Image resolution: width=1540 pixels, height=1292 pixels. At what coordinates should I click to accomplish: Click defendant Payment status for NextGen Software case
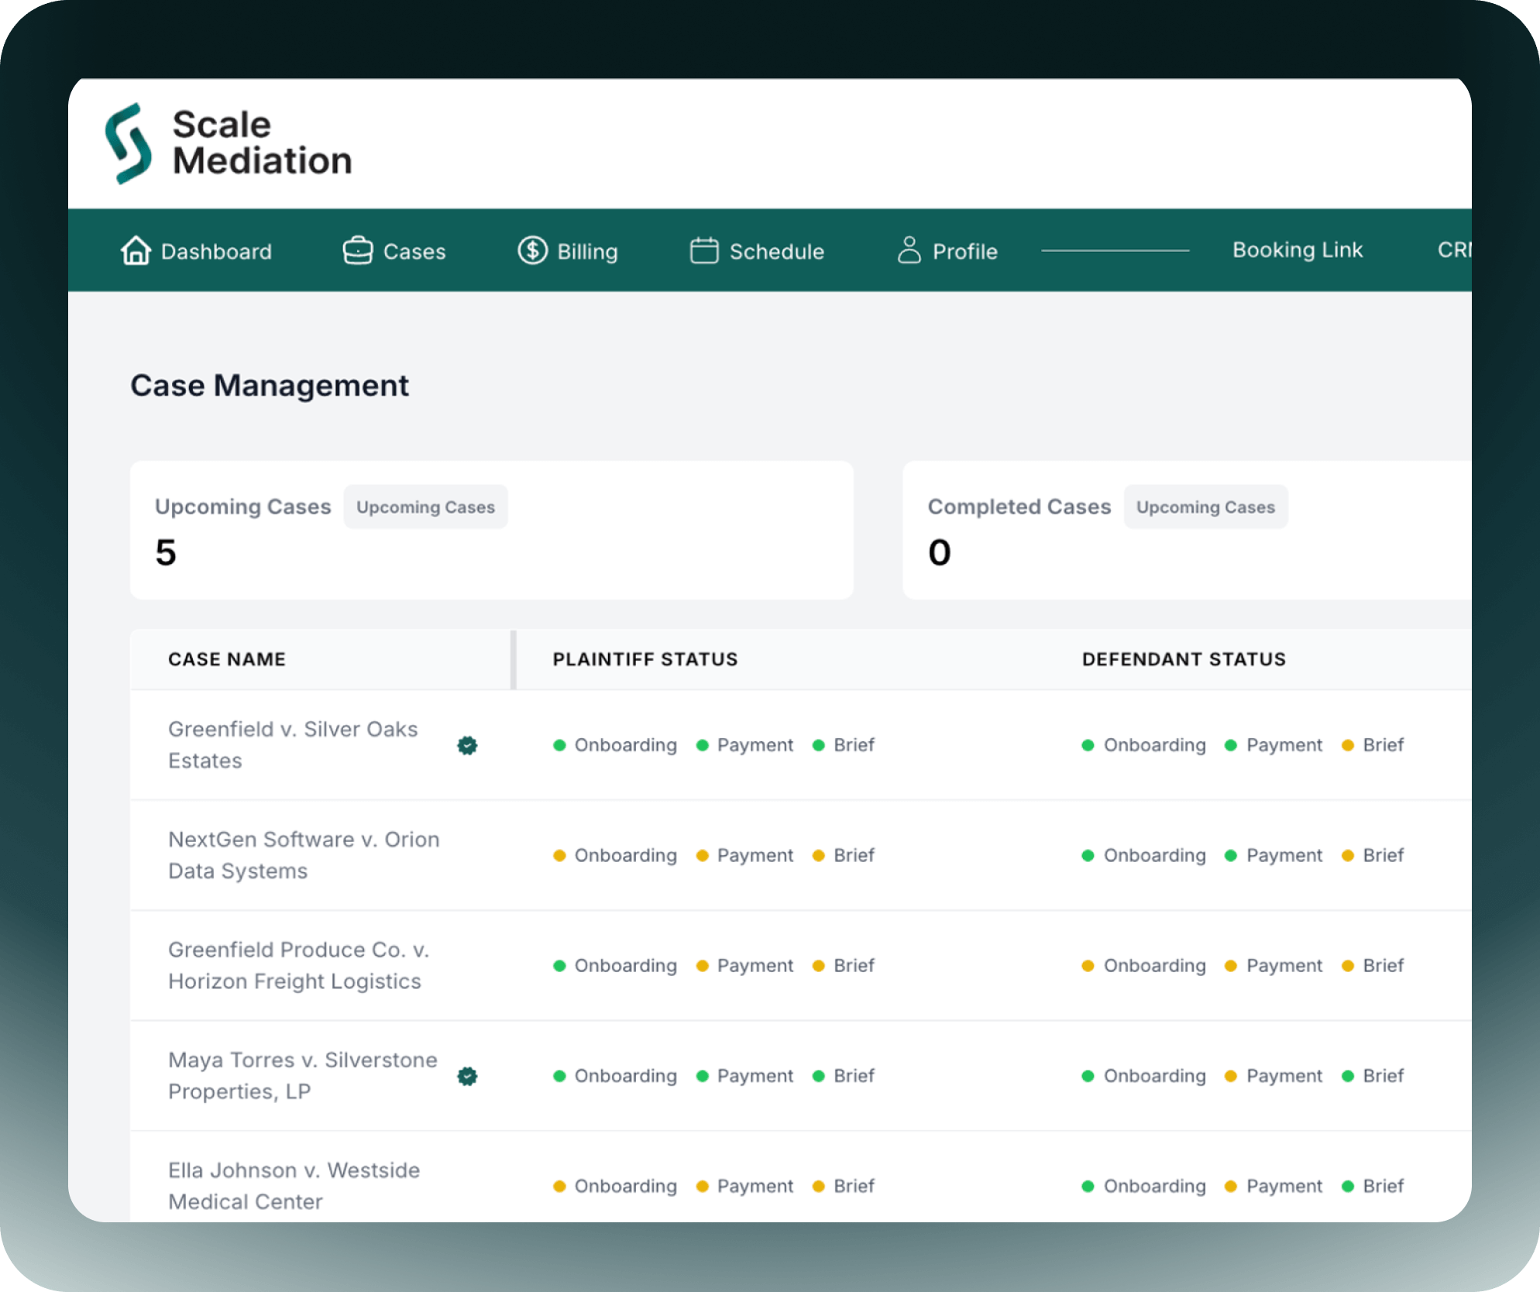(x=1284, y=855)
